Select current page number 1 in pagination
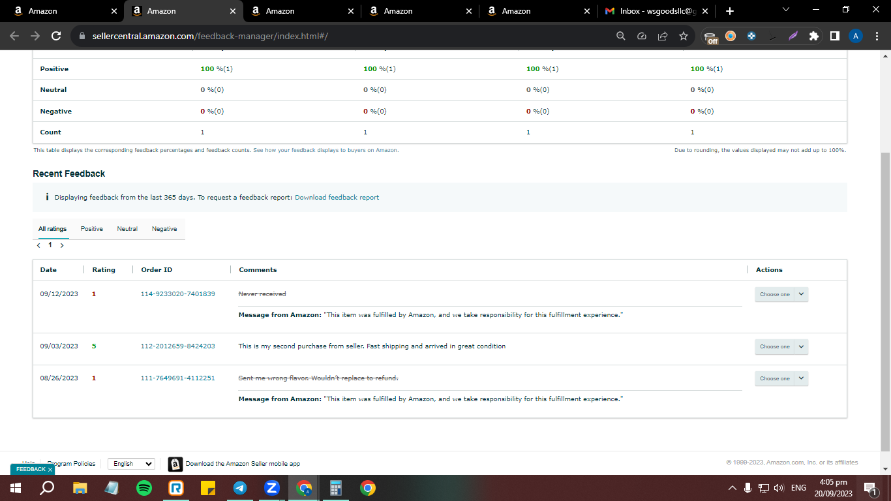 click(x=50, y=245)
